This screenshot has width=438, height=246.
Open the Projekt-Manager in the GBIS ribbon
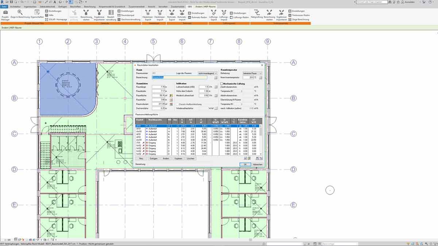(5, 15)
